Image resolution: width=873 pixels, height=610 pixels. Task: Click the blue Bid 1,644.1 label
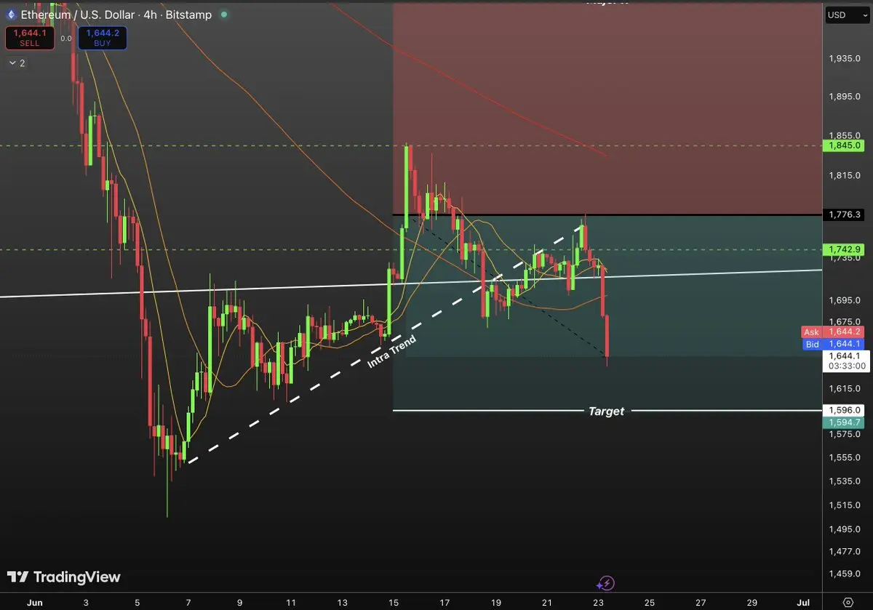pos(832,344)
